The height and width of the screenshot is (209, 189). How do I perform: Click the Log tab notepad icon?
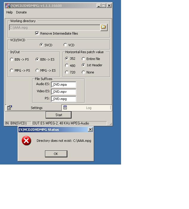[65, 107]
